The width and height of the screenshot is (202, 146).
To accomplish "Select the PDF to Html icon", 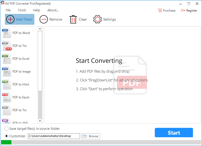I will 6,84.
